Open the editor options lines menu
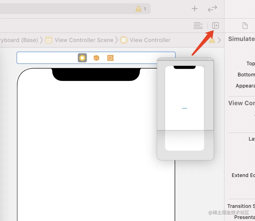 [198, 26]
